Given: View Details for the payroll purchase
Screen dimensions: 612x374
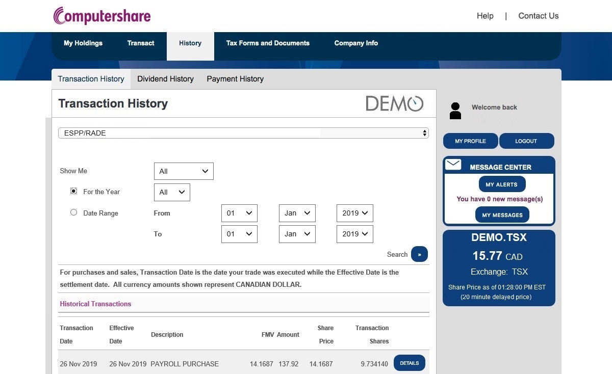Looking at the screenshot, I should (x=409, y=363).
